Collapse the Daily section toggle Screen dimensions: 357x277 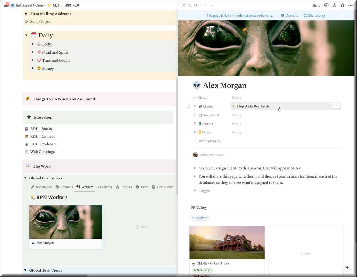pos(26,35)
